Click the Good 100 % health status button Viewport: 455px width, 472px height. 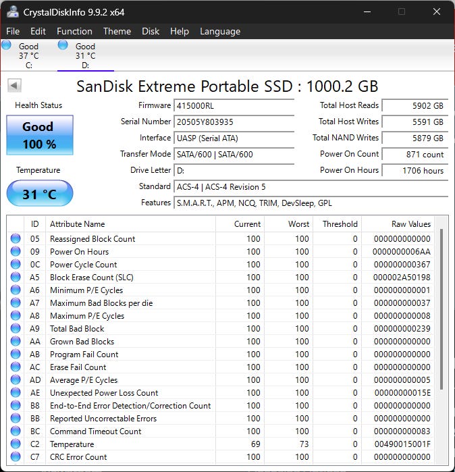pos(40,135)
